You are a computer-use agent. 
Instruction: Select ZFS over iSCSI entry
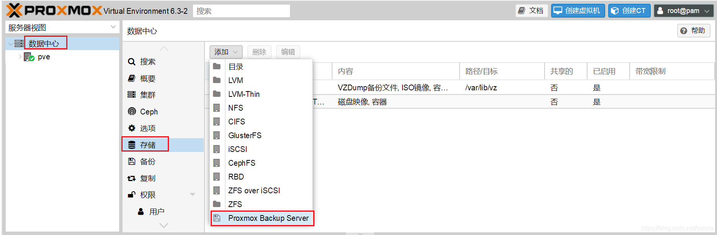click(x=261, y=191)
